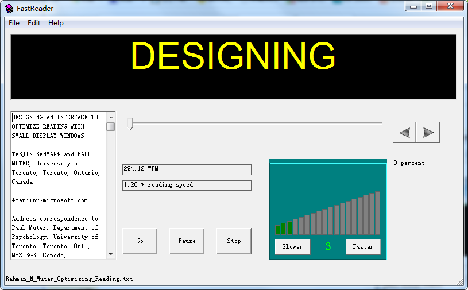Click the reading position slider thumb
Screen dimensions: 468x290
click(131, 123)
